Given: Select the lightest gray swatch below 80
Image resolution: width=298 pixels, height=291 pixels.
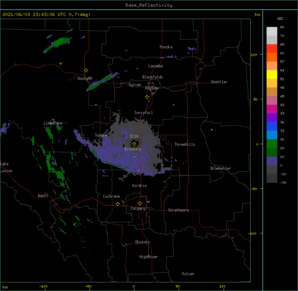Looking at the screenshot, I should pyautogui.click(x=272, y=31).
